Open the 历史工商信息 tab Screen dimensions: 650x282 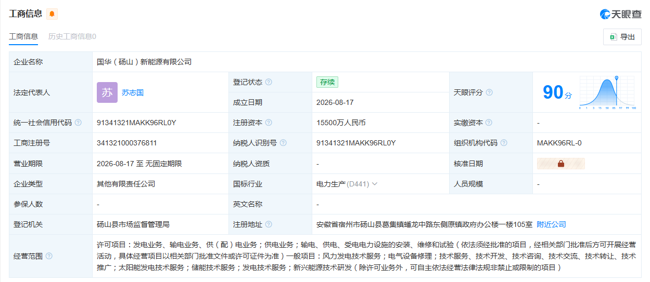(x=72, y=36)
